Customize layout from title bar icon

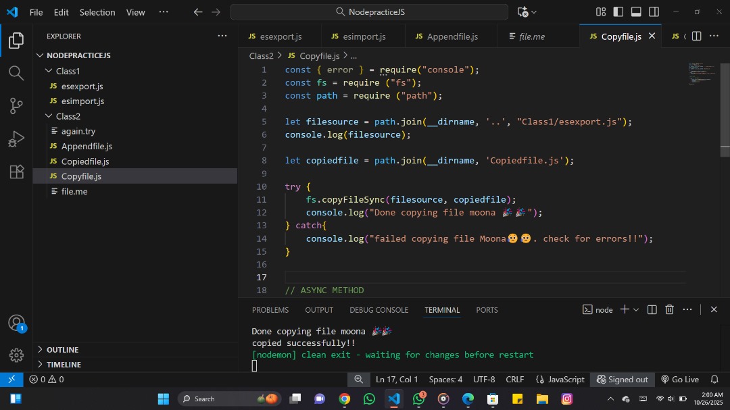(601, 12)
